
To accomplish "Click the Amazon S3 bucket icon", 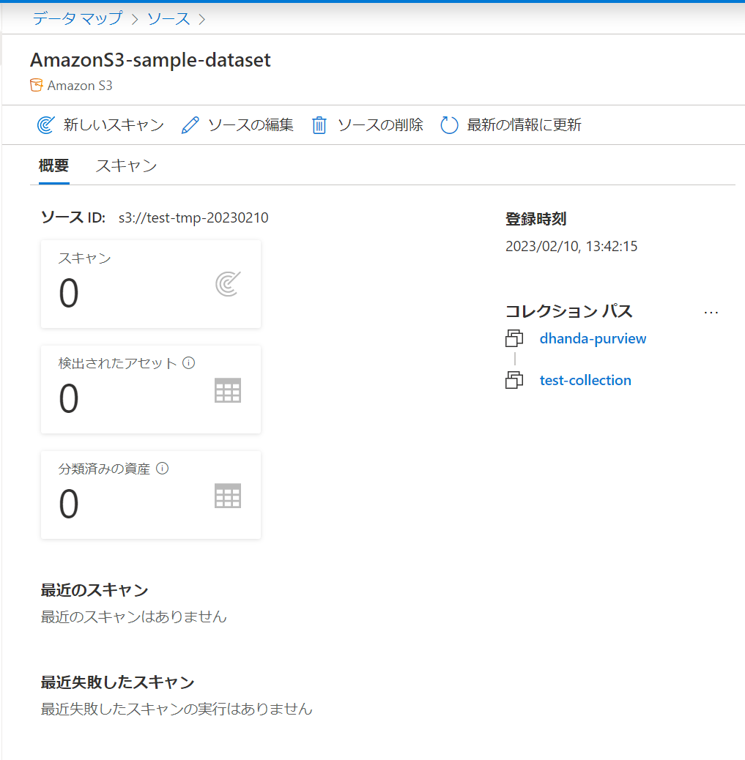I will [x=36, y=86].
